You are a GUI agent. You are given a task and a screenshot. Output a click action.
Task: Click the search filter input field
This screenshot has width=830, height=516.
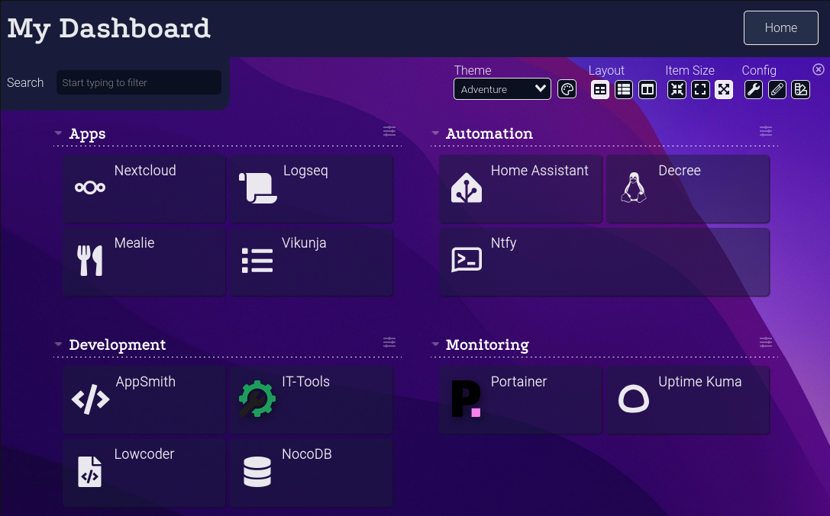(138, 82)
